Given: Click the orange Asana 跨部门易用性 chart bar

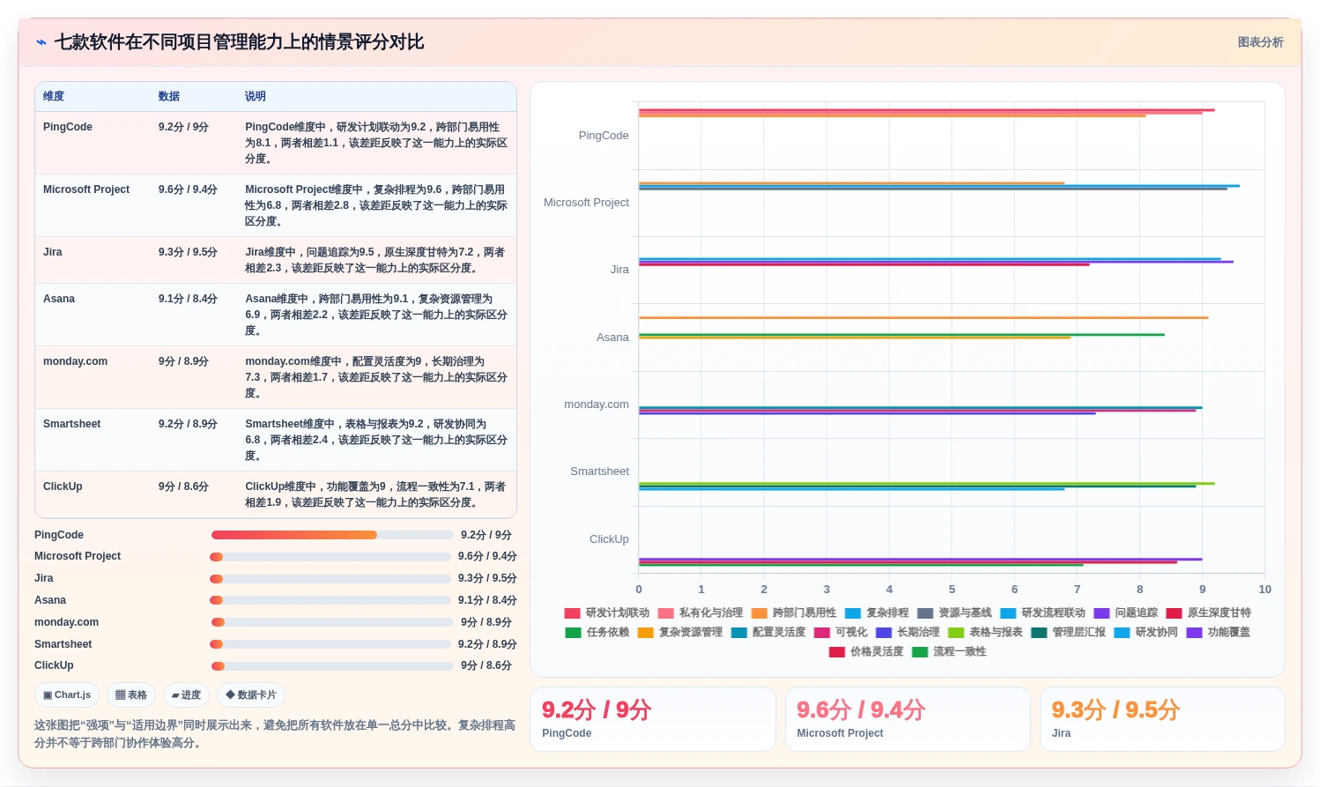Looking at the screenshot, I should click(x=923, y=317).
